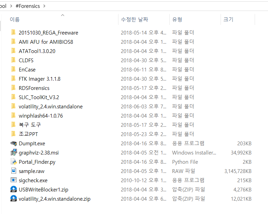
Task: Click the RAW 파일 type cell
Action: tap(184, 171)
